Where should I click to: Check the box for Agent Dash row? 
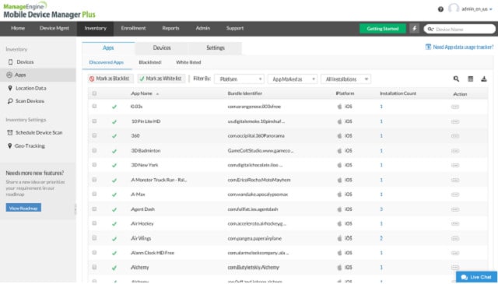click(94, 209)
